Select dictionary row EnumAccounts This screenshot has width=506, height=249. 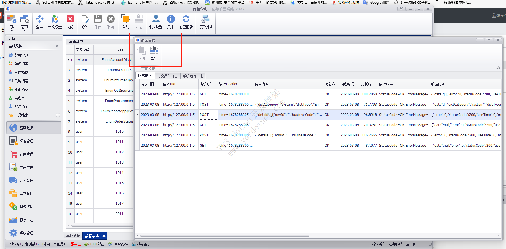(x=100, y=70)
